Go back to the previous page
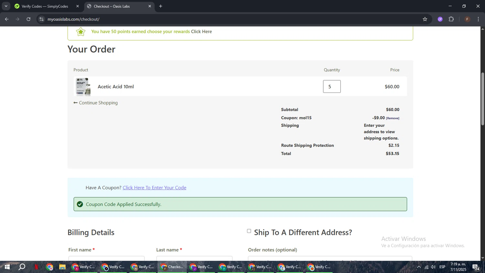The image size is (485, 273). 7,19
